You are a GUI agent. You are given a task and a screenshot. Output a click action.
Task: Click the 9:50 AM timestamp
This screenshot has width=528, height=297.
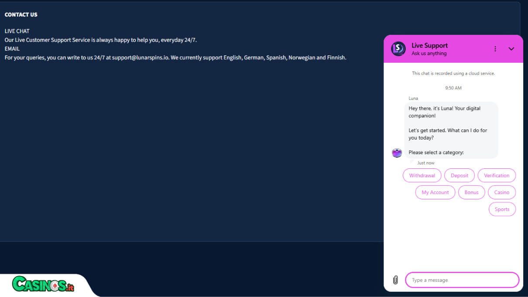click(x=453, y=88)
